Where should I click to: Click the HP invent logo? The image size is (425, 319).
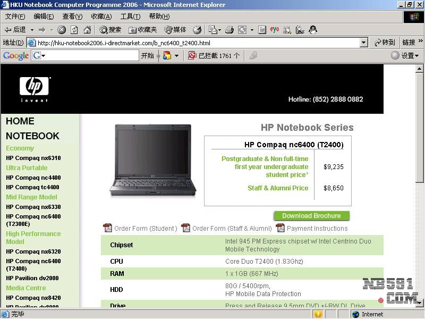tap(35, 89)
